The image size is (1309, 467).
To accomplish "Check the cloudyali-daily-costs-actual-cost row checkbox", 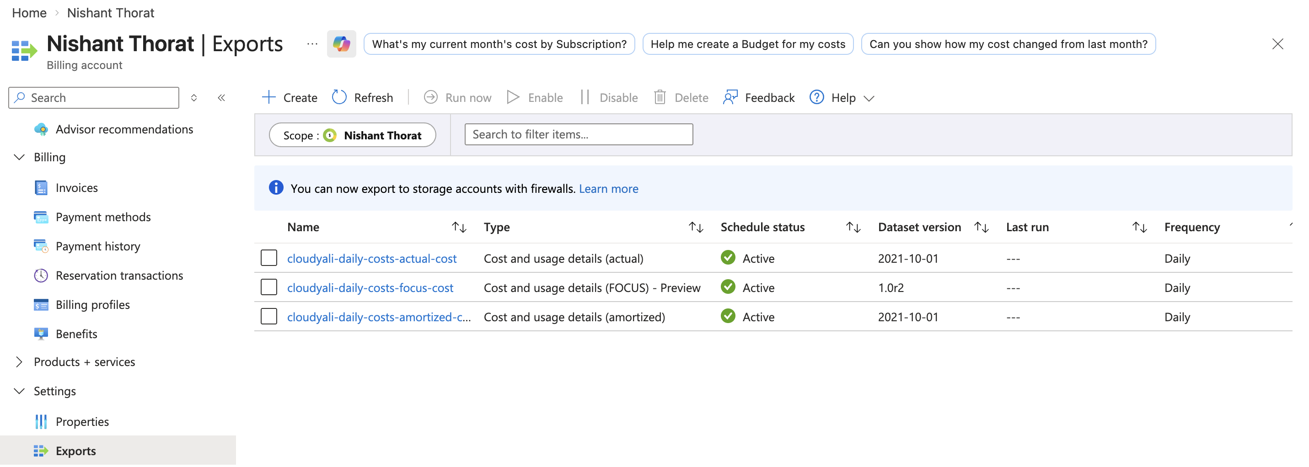I will (269, 258).
